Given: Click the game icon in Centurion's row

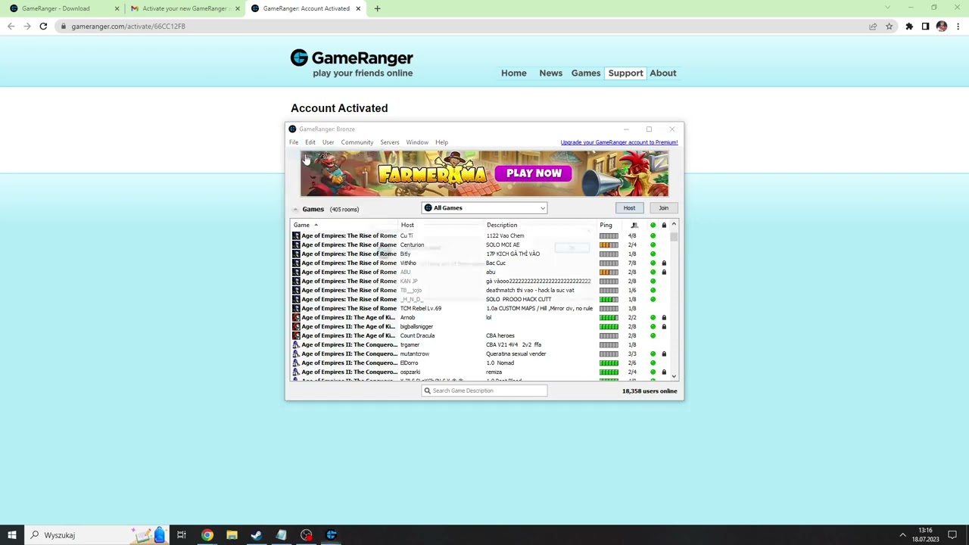Looking at the screenshot, I should tap(296, 244).
